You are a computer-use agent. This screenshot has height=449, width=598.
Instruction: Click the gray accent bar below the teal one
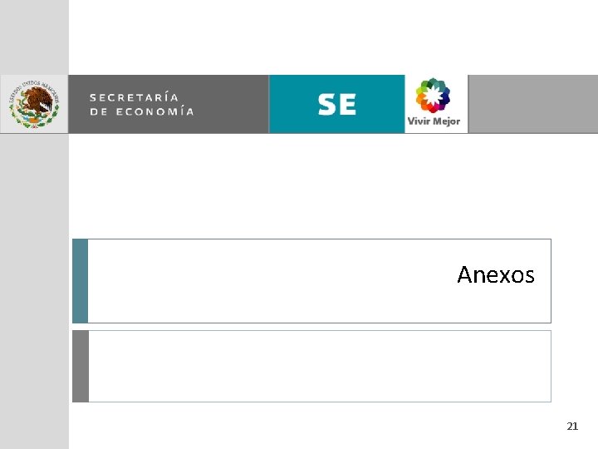[x=80, y=366]
